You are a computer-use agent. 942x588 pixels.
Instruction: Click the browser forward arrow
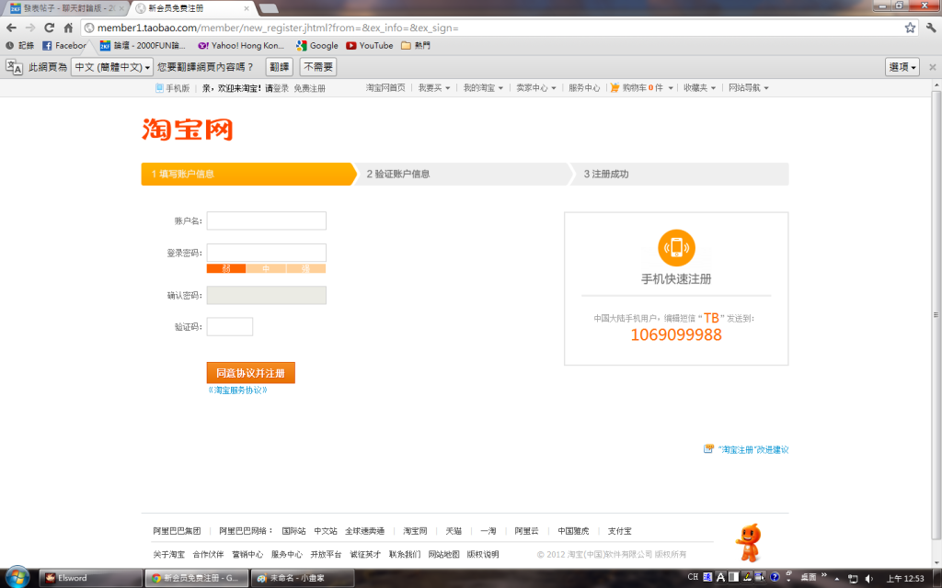click(x=30, y=28)
